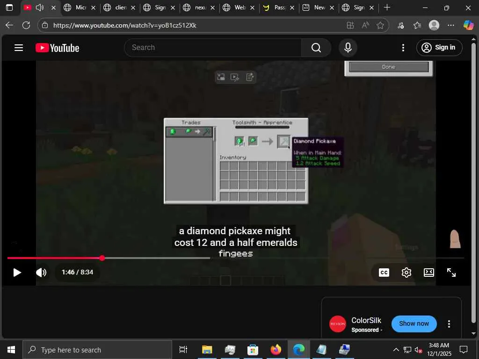Open the ColorSilk sponsored link
Screen dimensions: 479x359
(366, 320)
